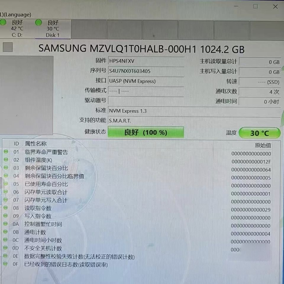This screenshot has width=284, height=284.
Task: Click the ID column header
Action: 16,144
